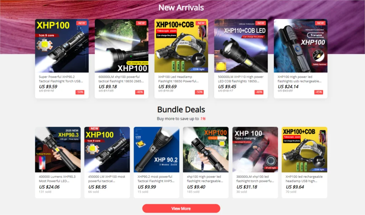365x215 pixels.
Task: Open the XHP 100 Type-c charging image
Action: tap(255, 149)
